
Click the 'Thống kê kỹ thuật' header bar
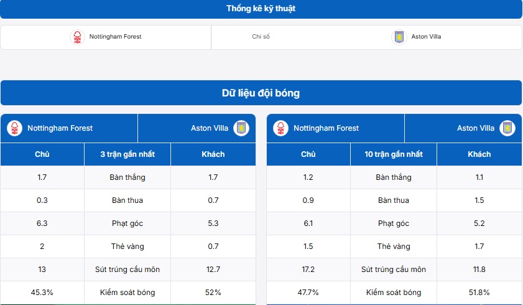coord(261,9)
